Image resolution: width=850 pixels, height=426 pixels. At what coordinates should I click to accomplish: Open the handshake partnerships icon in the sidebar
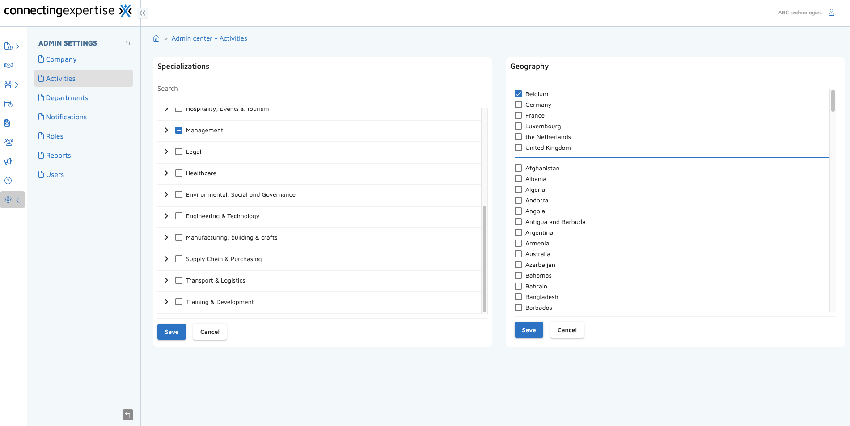point(8,65)
